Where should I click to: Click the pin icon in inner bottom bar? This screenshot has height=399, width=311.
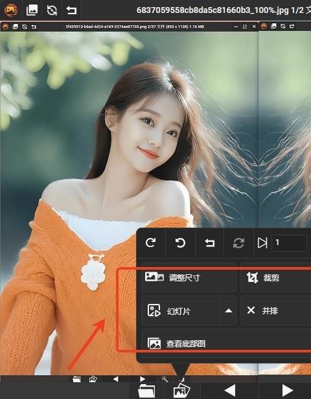pyautogui.click(x=183, y=380)
